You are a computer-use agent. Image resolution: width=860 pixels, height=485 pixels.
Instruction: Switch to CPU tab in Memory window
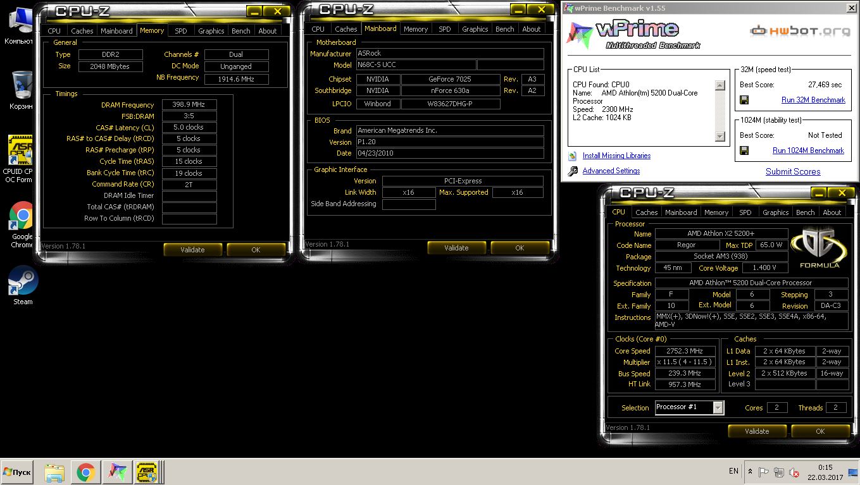[x=54, y=31]
